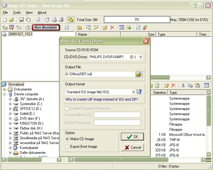Choose the Export Boot Image radio option

(x=68, y=147)
